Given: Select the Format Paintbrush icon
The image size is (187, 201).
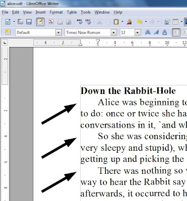Looking at the screenshot, I should 129,22.
